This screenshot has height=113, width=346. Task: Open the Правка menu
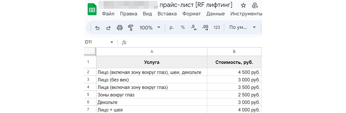(128, 14)
